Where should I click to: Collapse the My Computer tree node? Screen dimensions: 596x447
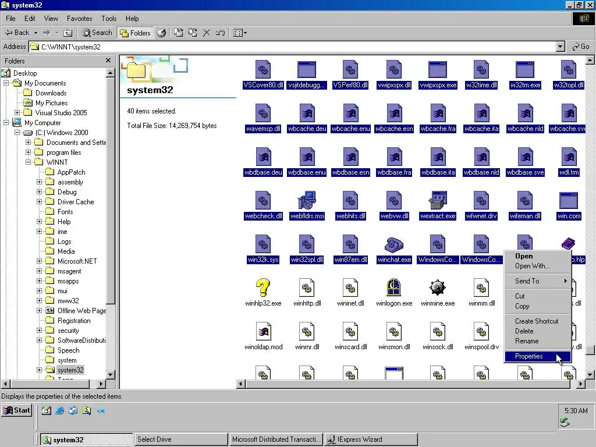(6, 123)
